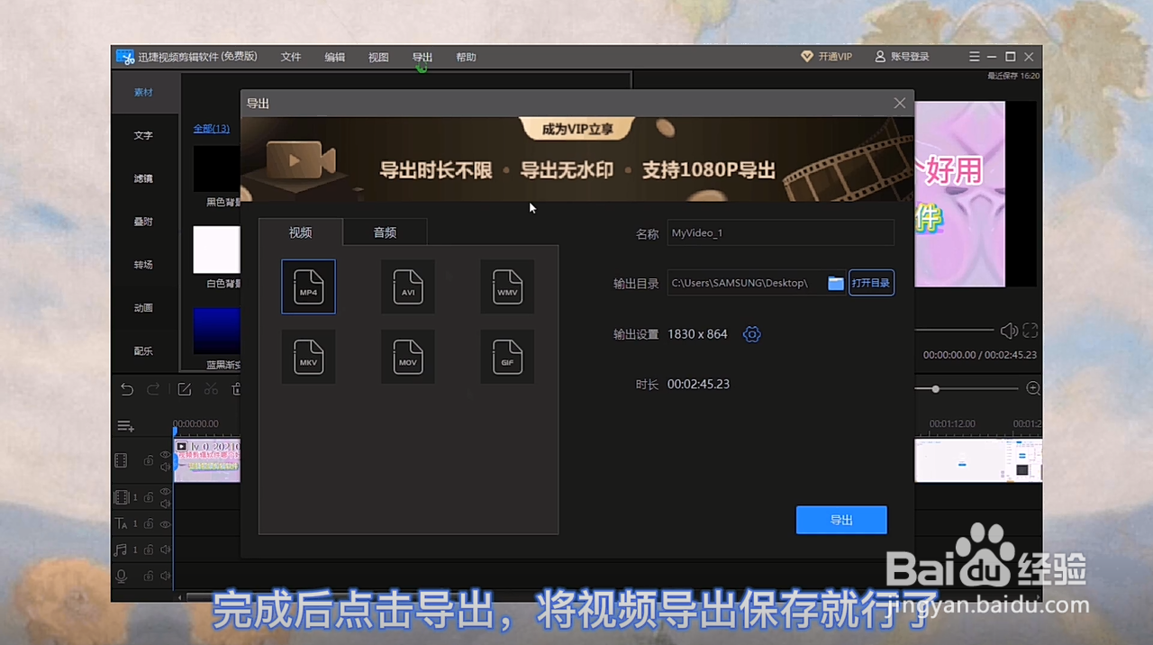The height and width of the screenshot is (645, 1153).
Task: Click the undo icon above the timeline
Action: [127, 388]
